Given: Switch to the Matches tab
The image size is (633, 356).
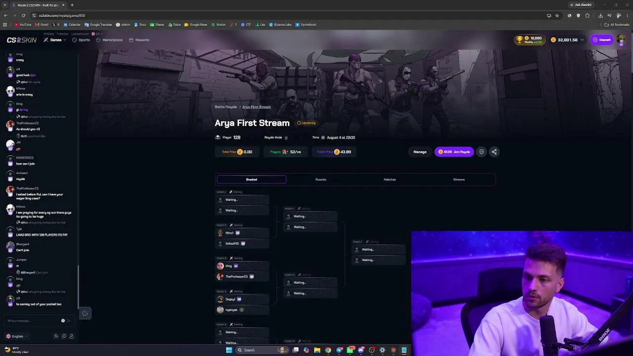Looking at the screenshot, I should pos(390,179).
